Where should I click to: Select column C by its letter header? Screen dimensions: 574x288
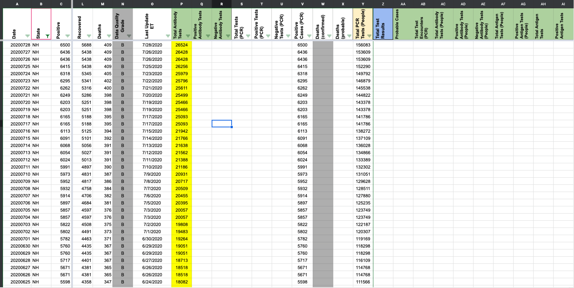pyautogui.click(x=61, y=4)
